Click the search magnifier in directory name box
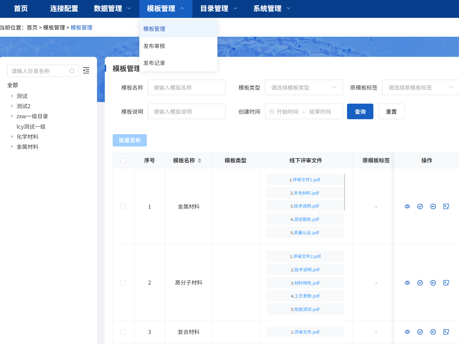This screenshot has height=344, width=459. [x=72, y=71]
